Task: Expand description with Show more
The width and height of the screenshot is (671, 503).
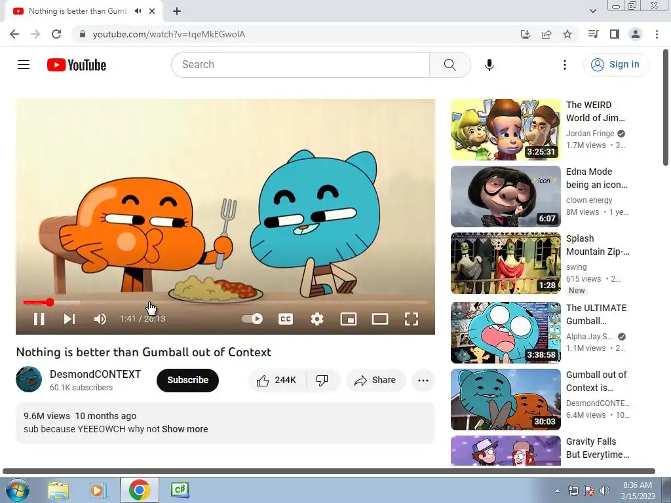Action: (185, 429)
